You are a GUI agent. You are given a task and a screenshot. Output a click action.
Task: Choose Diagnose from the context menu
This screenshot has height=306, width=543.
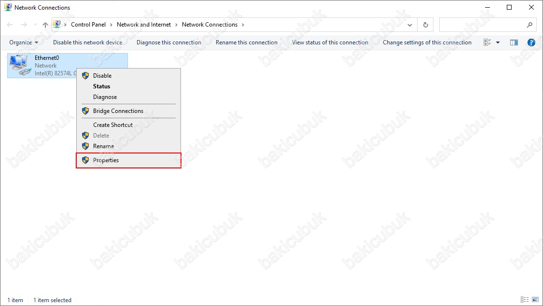coord(128,97)
